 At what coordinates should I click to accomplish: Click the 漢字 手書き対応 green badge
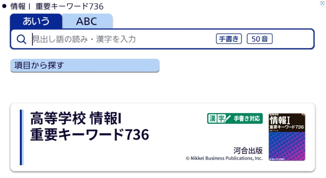(x=235, y=118)
